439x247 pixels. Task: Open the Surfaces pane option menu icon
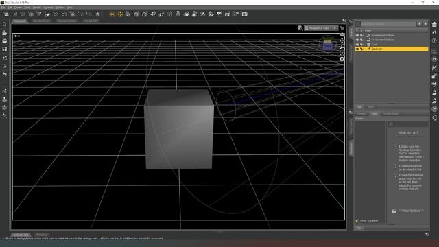(351, 113)
